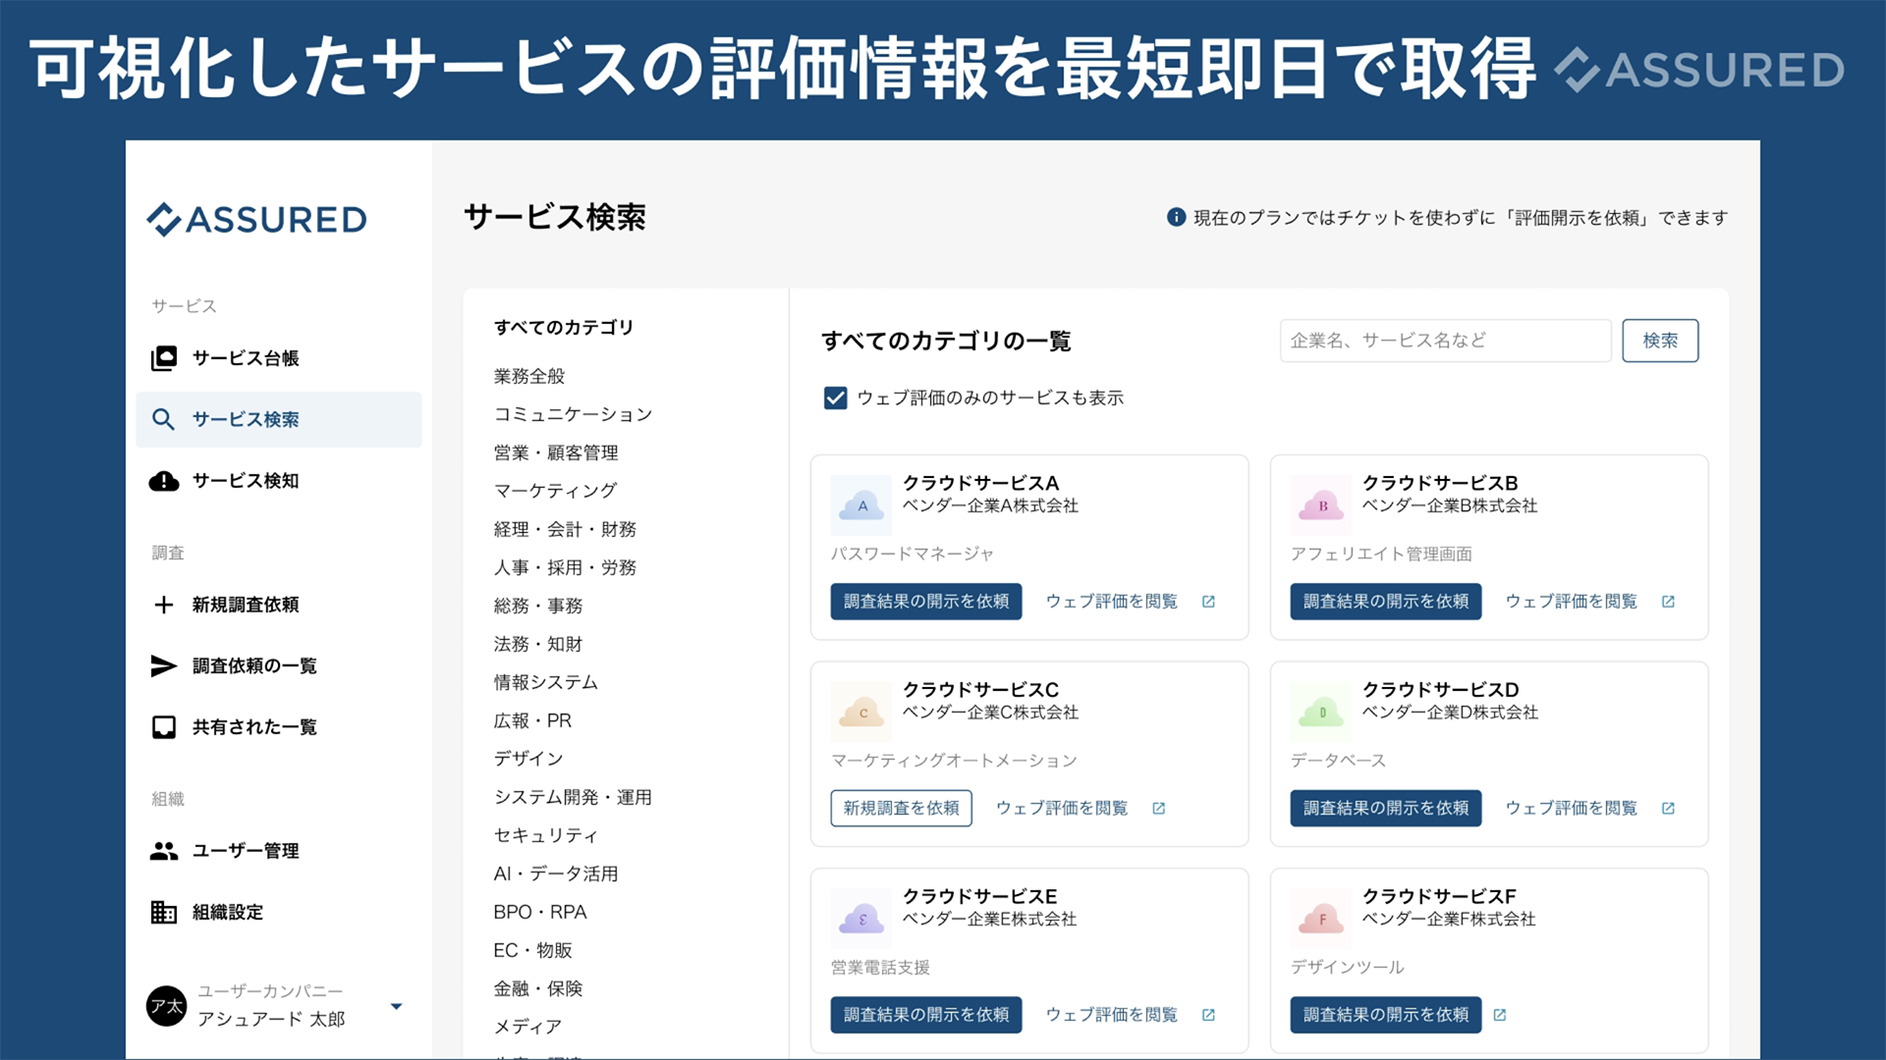Open the 調査依頼の一覧 paper plane icon
Screen dimensions: 1886x1060
pyautogui.click(x=163, y=666)
